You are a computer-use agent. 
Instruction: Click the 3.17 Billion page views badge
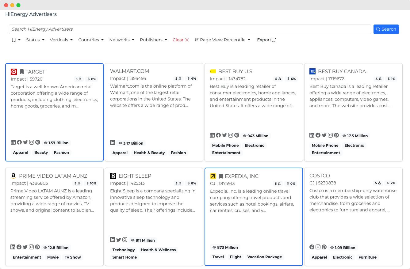131,143
